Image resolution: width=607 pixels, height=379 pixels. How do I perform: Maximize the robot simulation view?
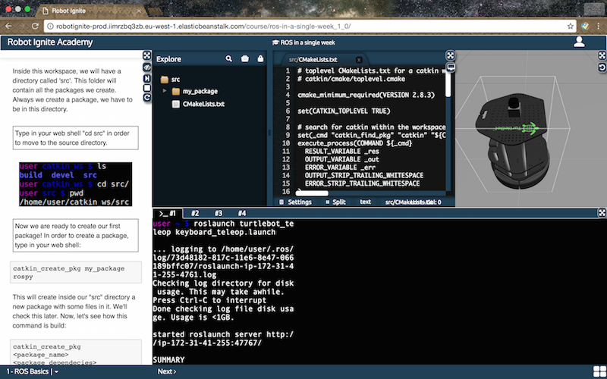pos(602,55)
